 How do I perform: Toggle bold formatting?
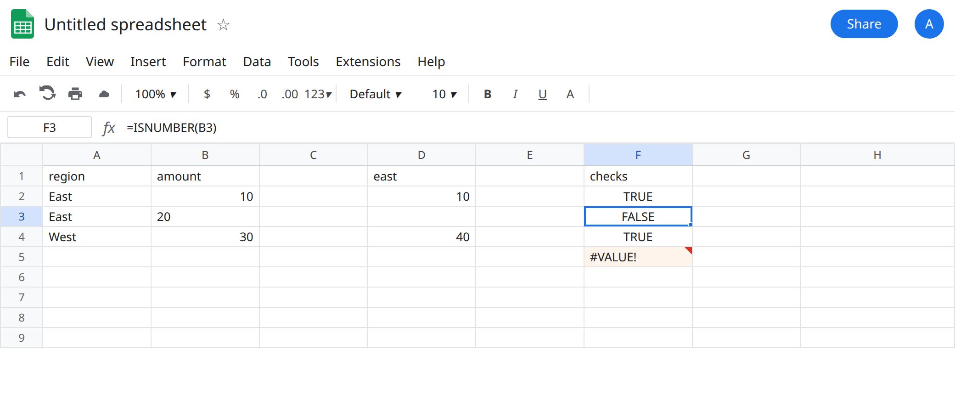[488, 94]
